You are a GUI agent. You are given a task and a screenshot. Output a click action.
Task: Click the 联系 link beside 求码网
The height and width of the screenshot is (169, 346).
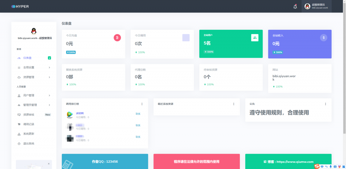138,114
